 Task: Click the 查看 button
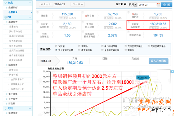(x=166, y=5)
